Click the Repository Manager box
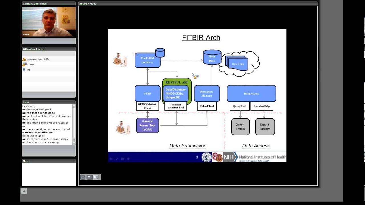Viewport: 365px width, 205px height. pyautogui.click(x=207, y=93)
